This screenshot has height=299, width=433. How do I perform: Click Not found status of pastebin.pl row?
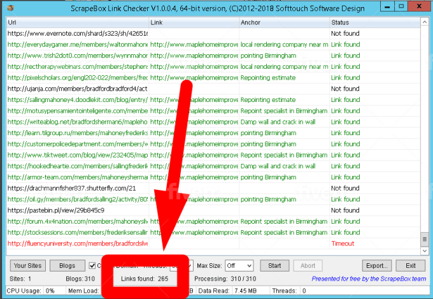(x=345, y=210)
